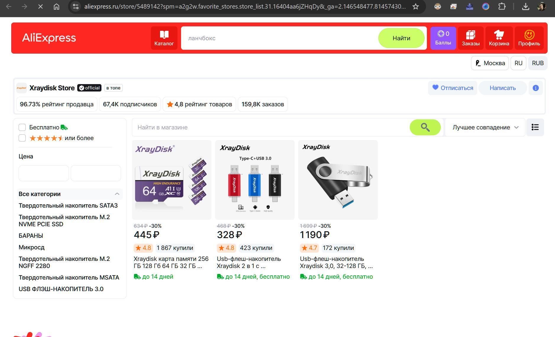The image size is (555, 337).
Task: View site information icon in address bar
Action: pyautogui.click(x=76, y=7)
